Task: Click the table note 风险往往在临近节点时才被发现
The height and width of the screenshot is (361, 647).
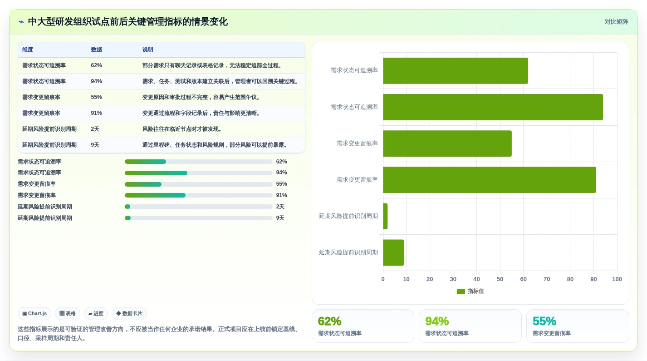Action: pos(183,129)
